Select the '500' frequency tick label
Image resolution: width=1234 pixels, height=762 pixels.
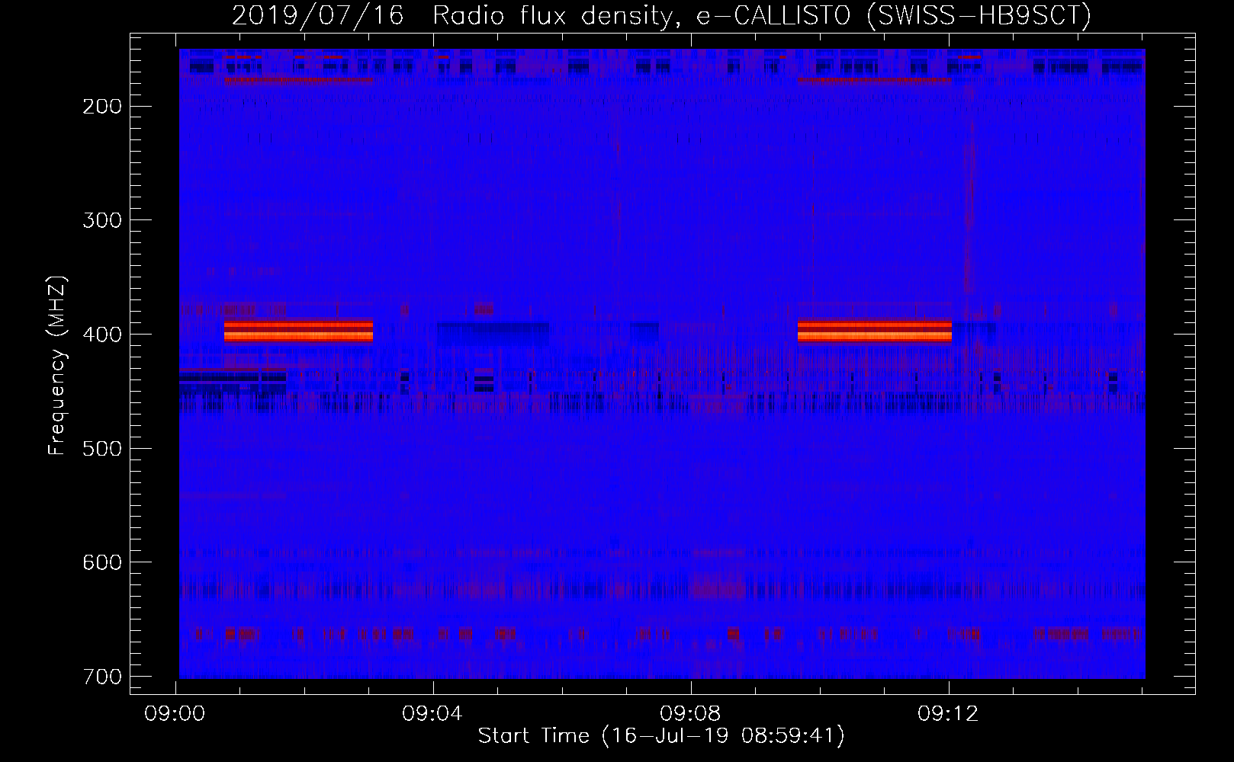point(101,448)
